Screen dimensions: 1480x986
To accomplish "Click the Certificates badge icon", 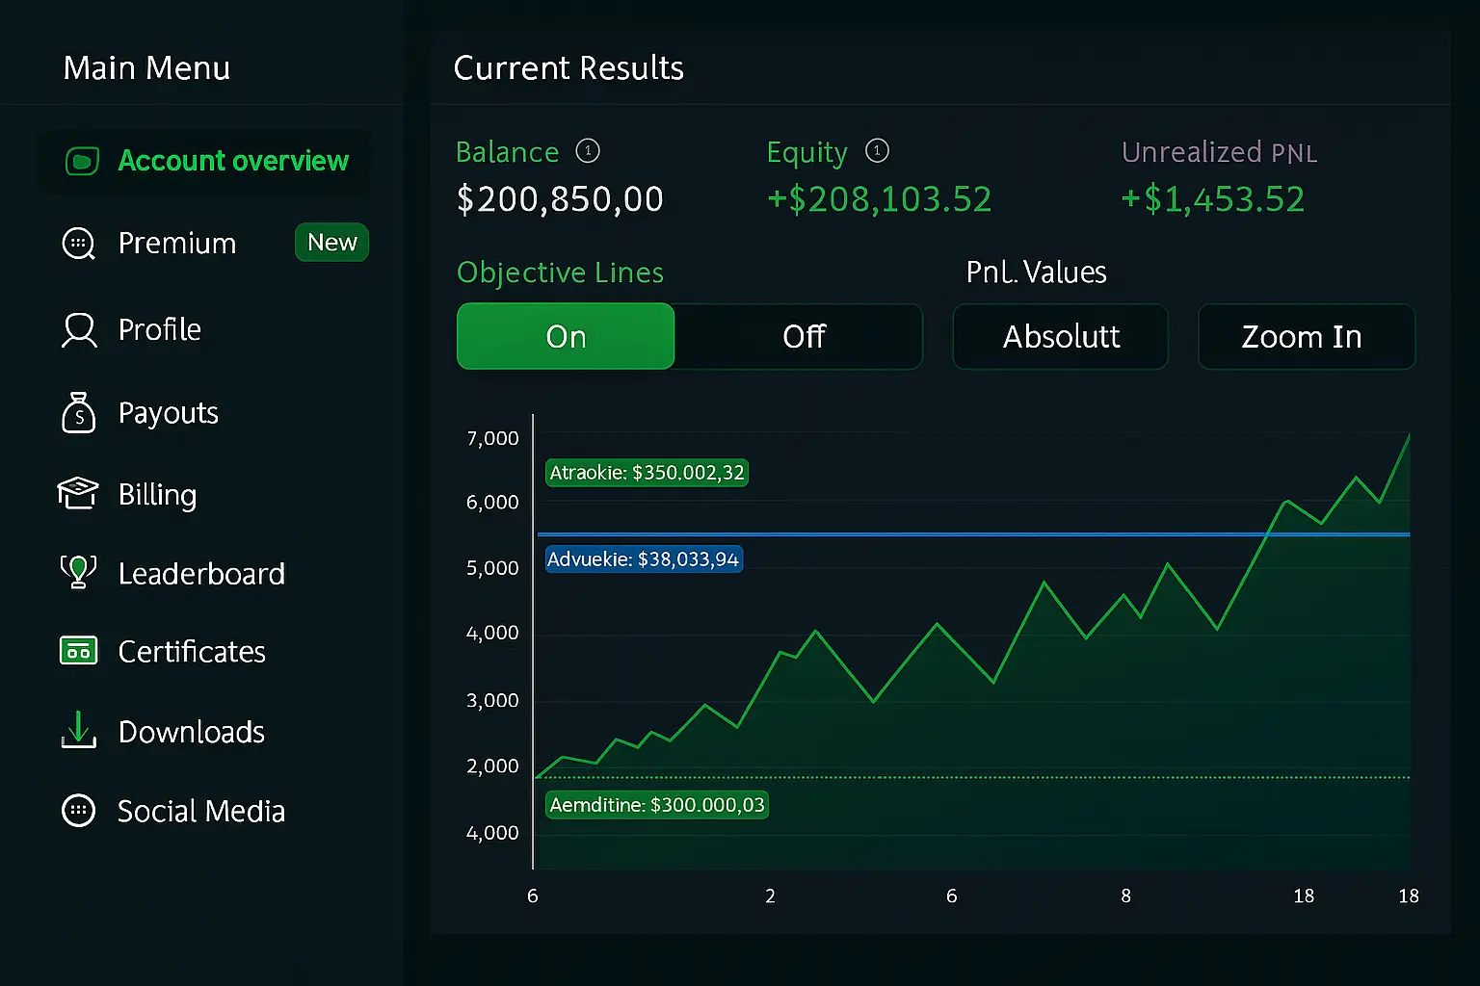I will point(78,652).
